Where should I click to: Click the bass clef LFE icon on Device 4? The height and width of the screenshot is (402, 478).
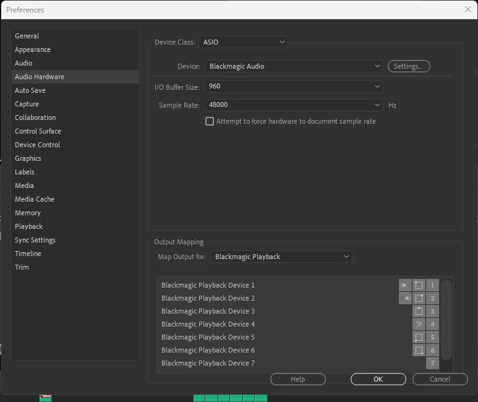click(x=419, y=324)
